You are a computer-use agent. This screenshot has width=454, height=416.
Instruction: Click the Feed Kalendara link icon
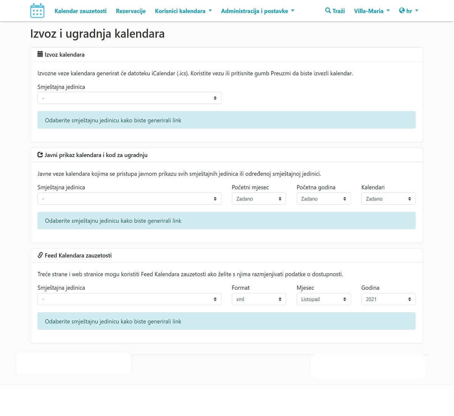pos(40,255)
